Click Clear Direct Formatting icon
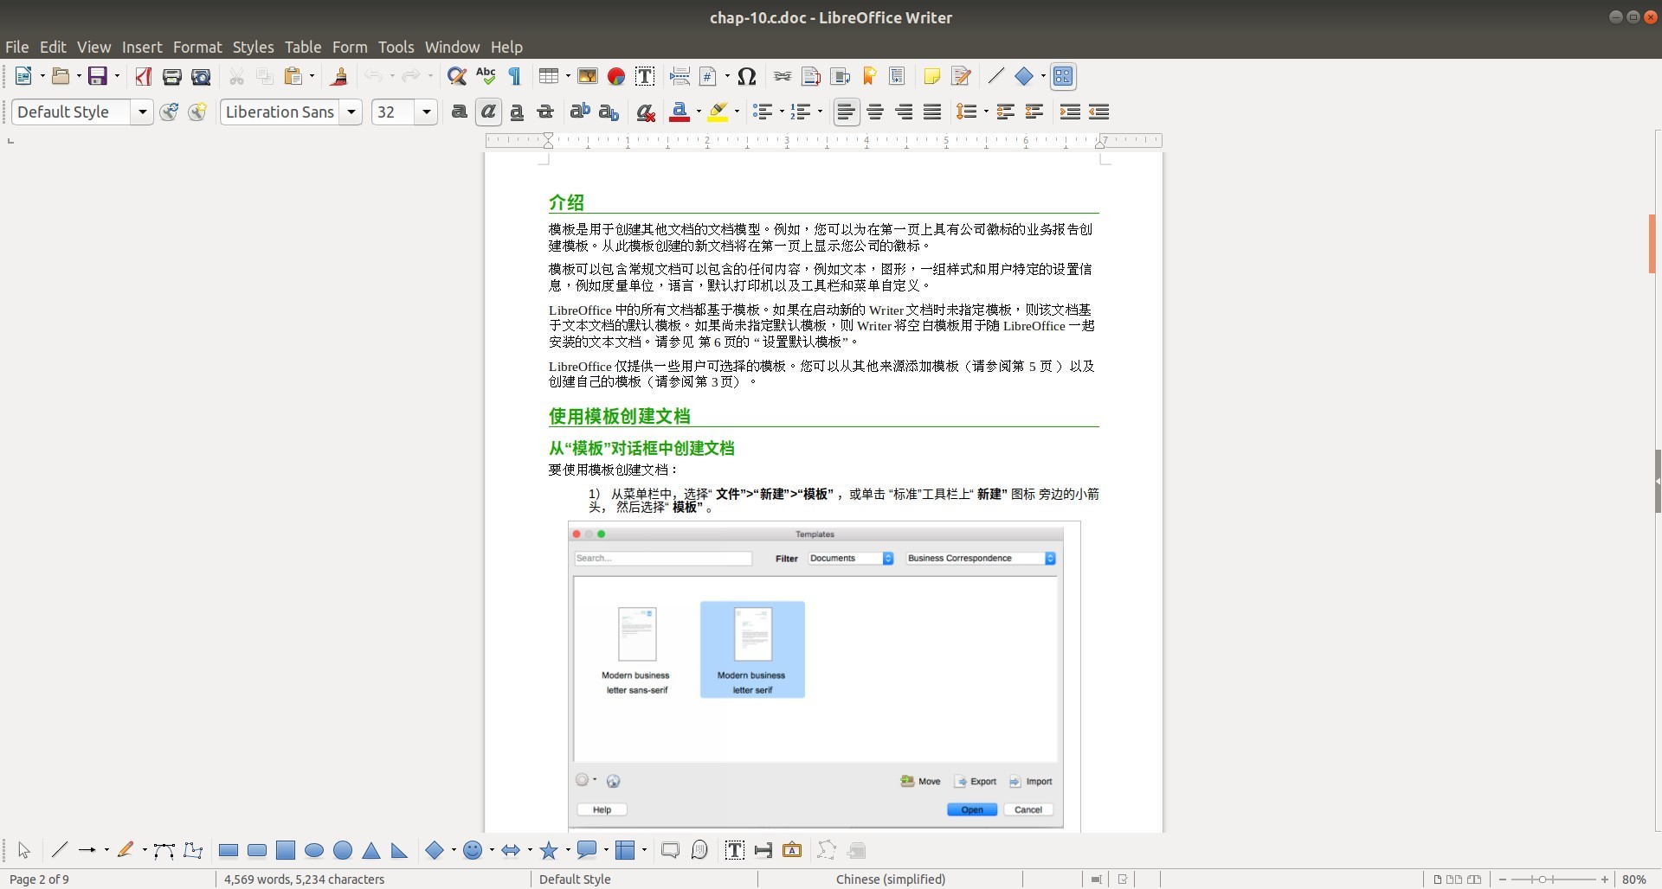Image resolution: width=1662 pixels, height=889 pixels. pyautogui.click(x=645, y=112)
